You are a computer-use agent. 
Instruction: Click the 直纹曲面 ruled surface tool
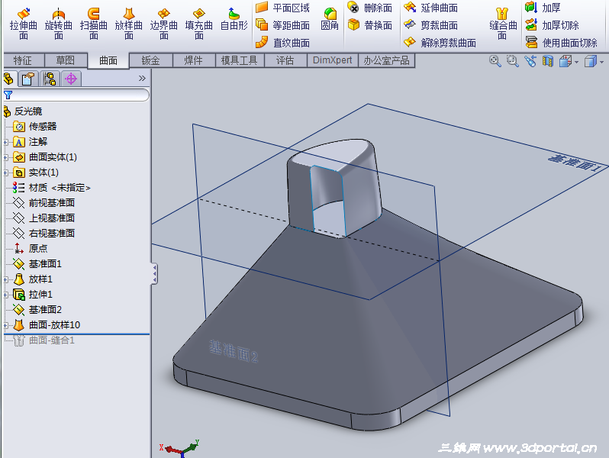coord(282,42)
